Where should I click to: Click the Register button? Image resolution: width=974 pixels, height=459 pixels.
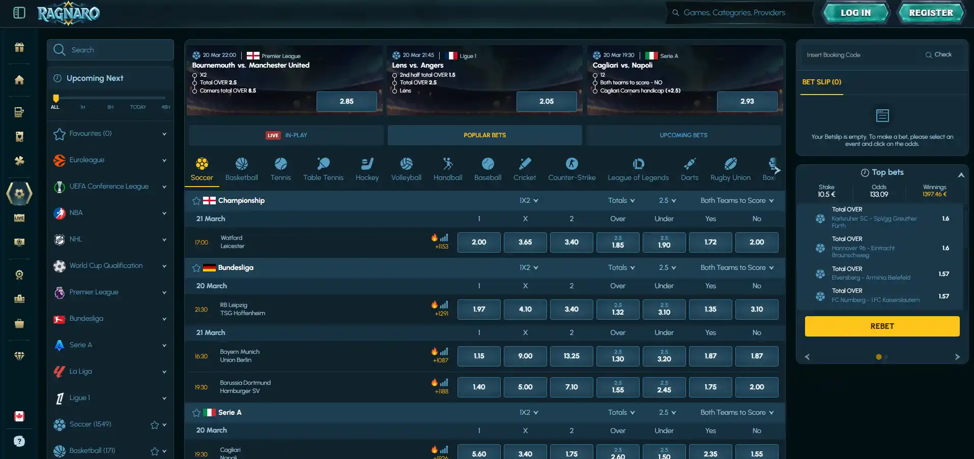coord(931,13)
